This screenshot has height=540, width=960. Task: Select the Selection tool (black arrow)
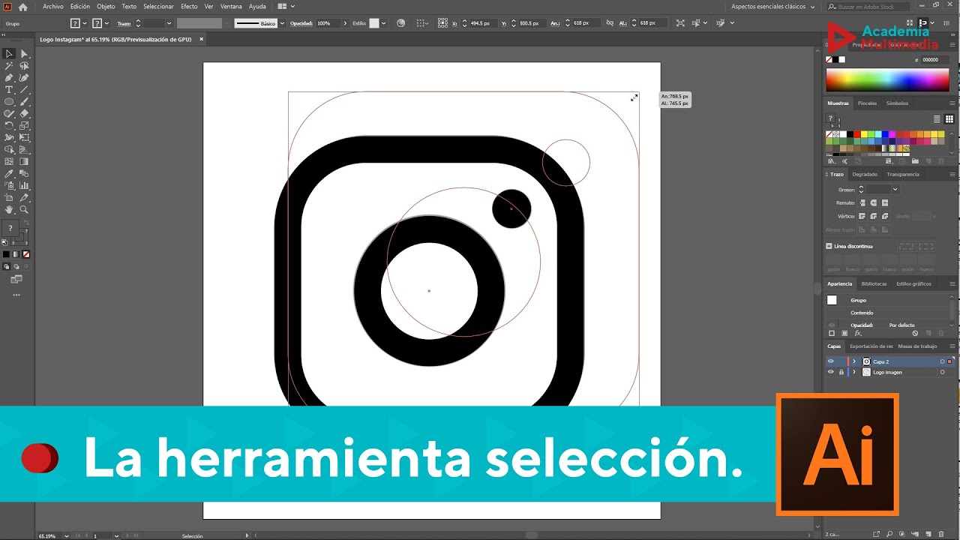pos(9,54)
